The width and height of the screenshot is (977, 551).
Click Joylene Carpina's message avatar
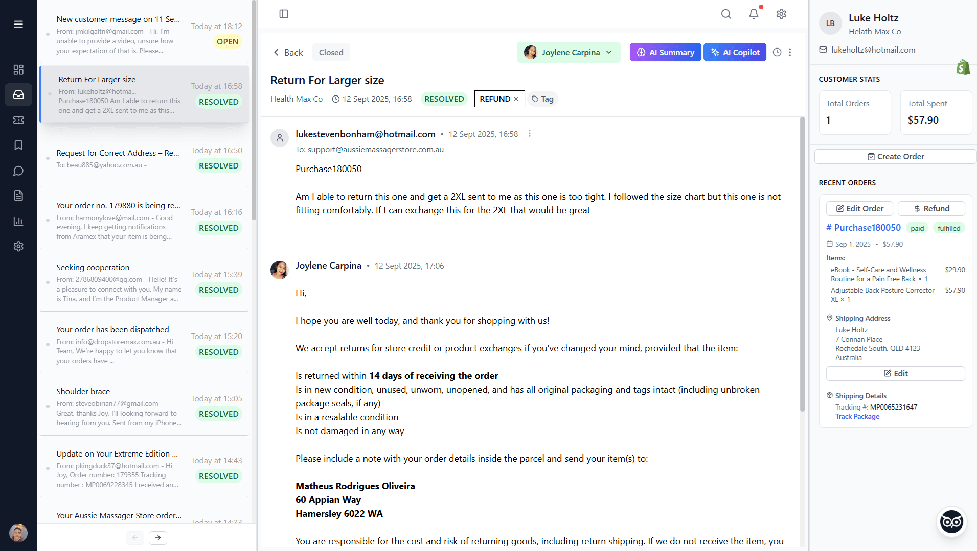pos(279,270)
